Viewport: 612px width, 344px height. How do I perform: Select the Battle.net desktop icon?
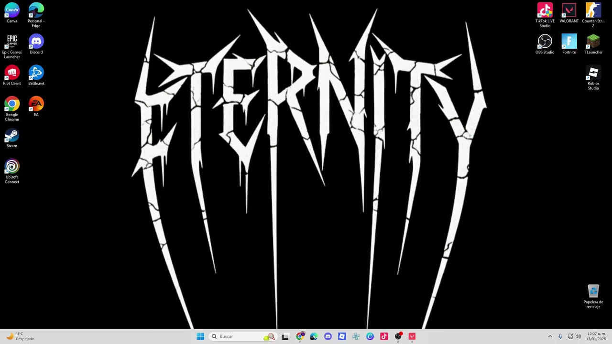coord(36,75)
